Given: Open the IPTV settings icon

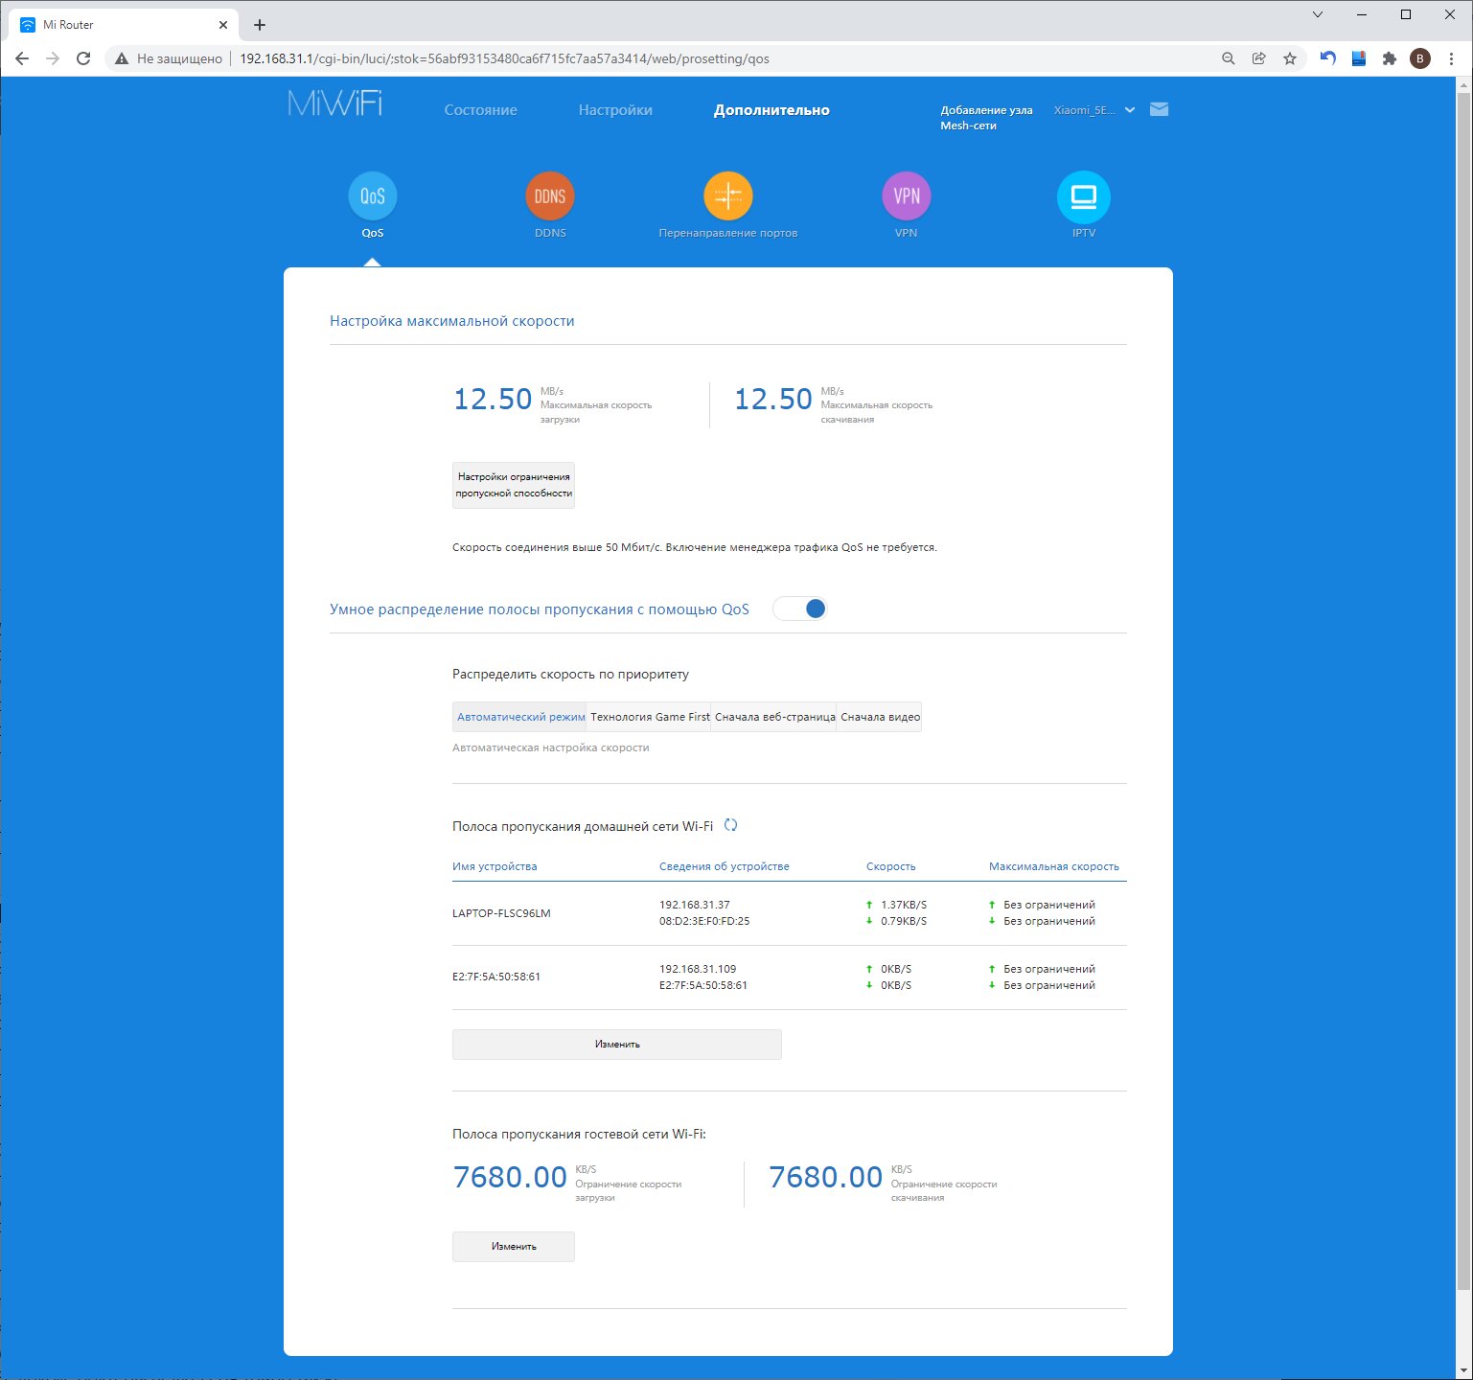Looking at the screenshot, I should [x=1083, y=196].
